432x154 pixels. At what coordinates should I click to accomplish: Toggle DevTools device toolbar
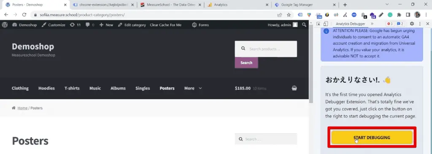326,24
